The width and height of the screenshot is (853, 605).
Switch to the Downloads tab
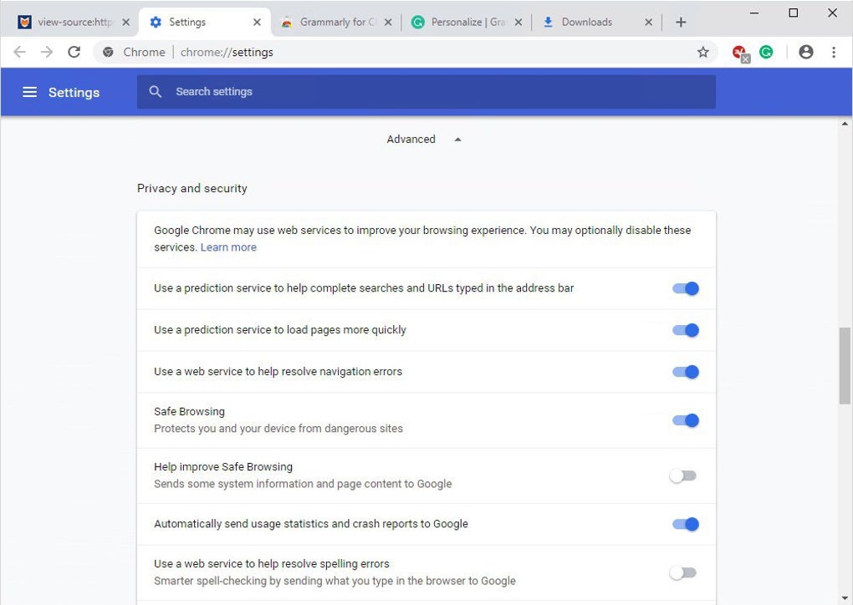[x=587, y=23]
